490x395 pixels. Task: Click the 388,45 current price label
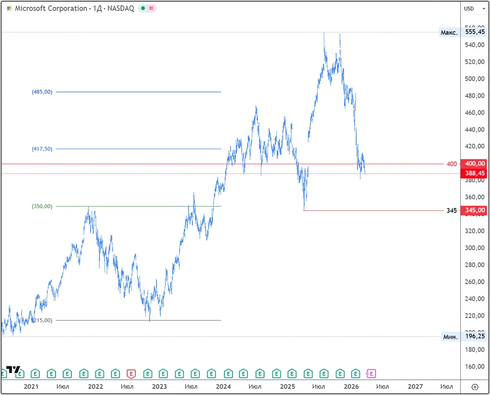[474, 173]
